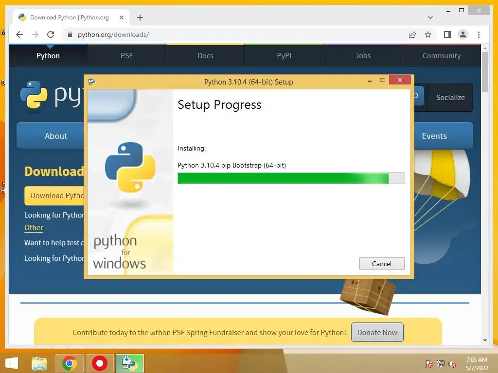Bookmark this tab with star icon

pyautogui.click(x=428, y=34)
